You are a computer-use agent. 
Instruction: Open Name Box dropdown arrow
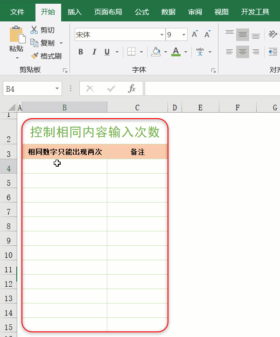[x=57, y=88]
